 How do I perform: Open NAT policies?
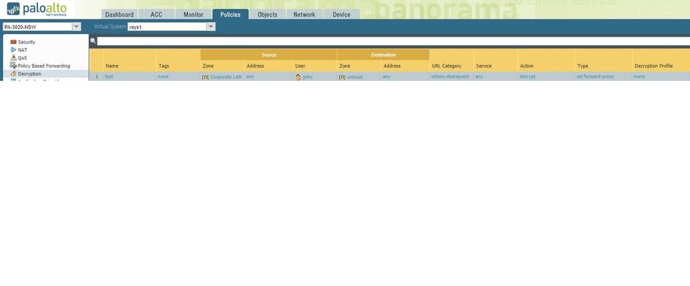(22, 50)
